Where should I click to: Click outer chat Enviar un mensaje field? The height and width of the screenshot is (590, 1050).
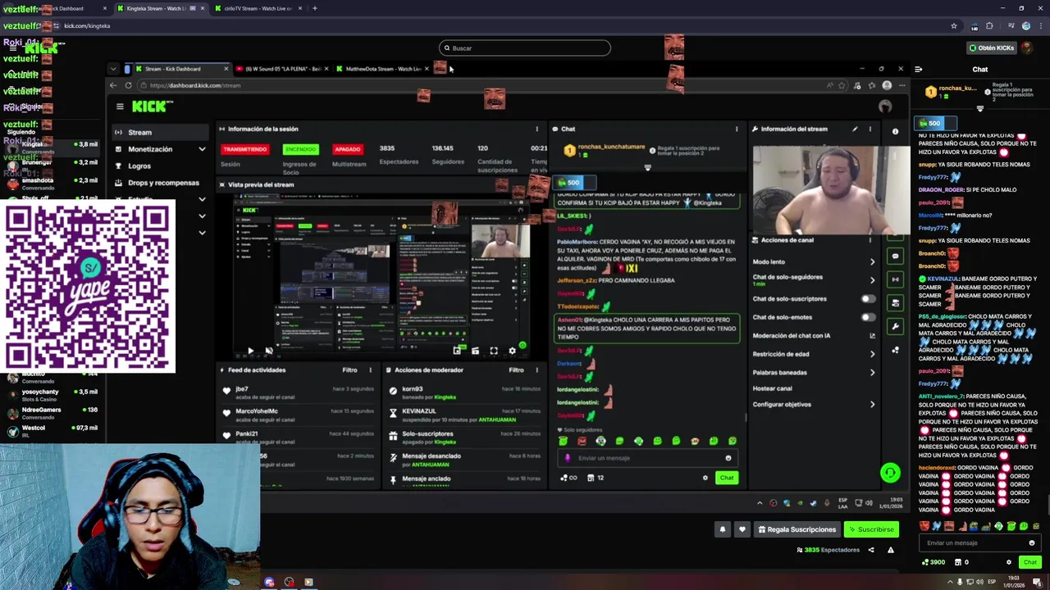pyautogui.click(x=979, y=542)
